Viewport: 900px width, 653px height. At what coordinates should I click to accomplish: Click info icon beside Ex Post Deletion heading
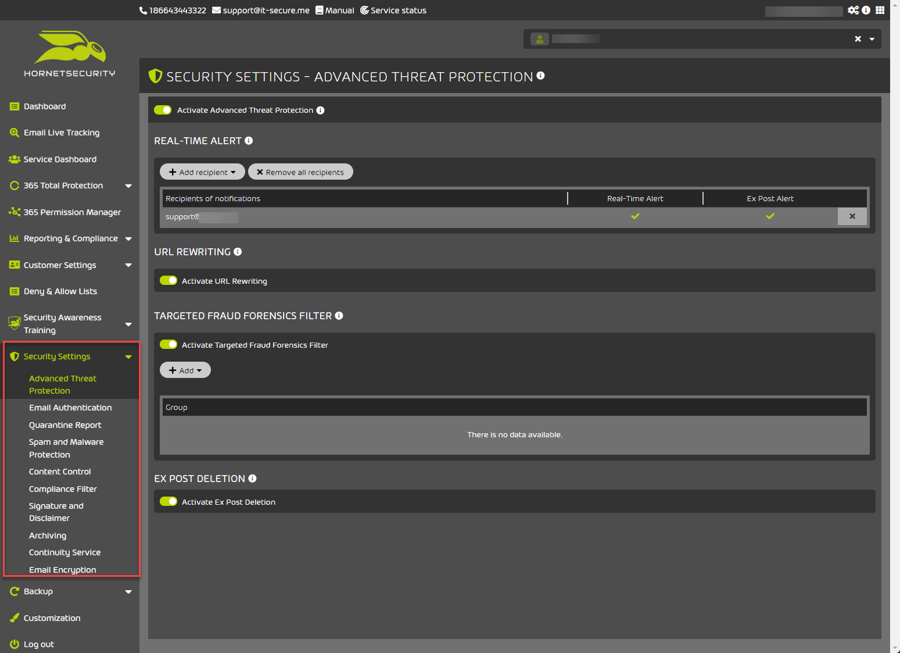252,479
